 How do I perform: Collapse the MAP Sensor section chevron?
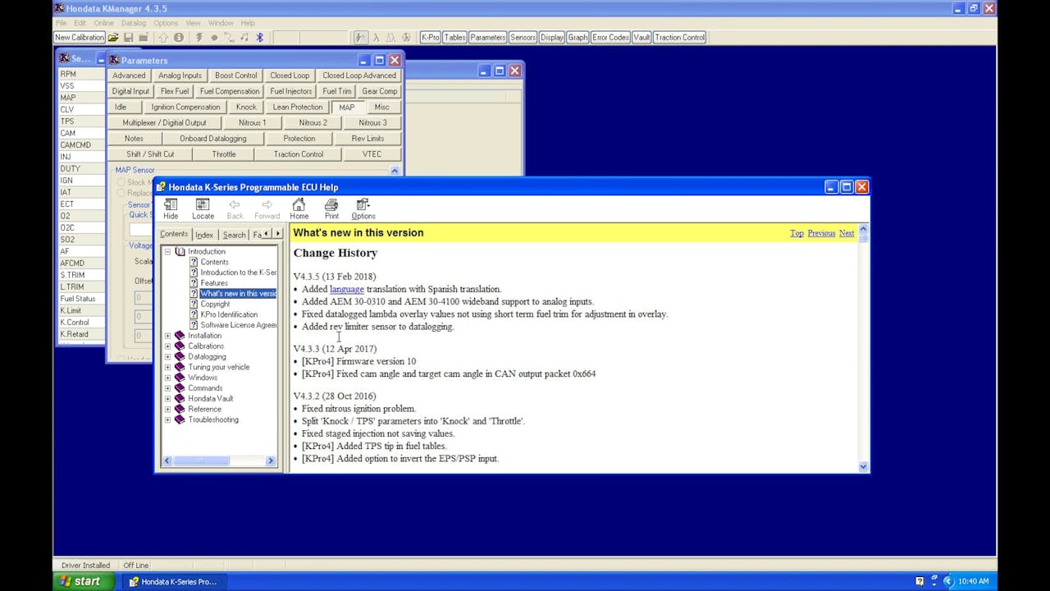395,171
